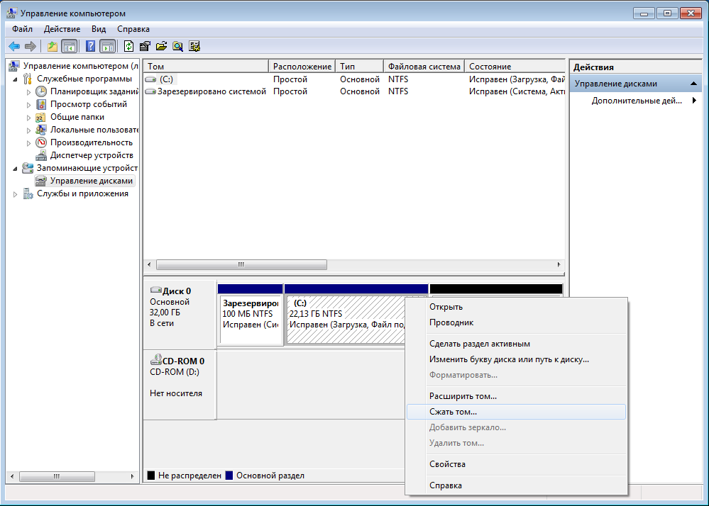Click volume list scroll right arrow
This screenshot has height=506, width=709.
pyautogui.click(x=559, y=264)
